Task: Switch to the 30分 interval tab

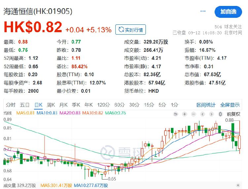Action: click(x=134, y=105)
